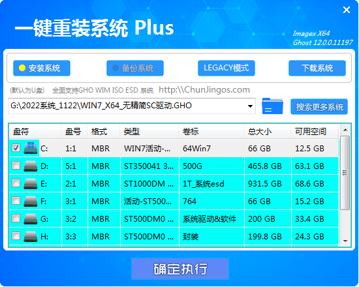Select the 500G volume label cell
The height and width of the screenshot is (287, 359).
point(211,166)
